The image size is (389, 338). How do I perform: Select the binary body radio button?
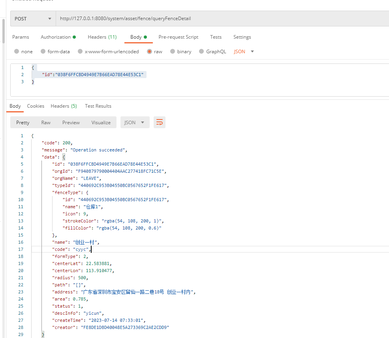(x=173, y=51)
